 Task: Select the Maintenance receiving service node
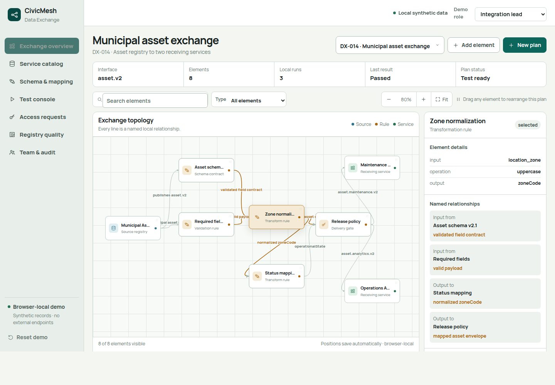pyautogui.click(x=372, y=168)
